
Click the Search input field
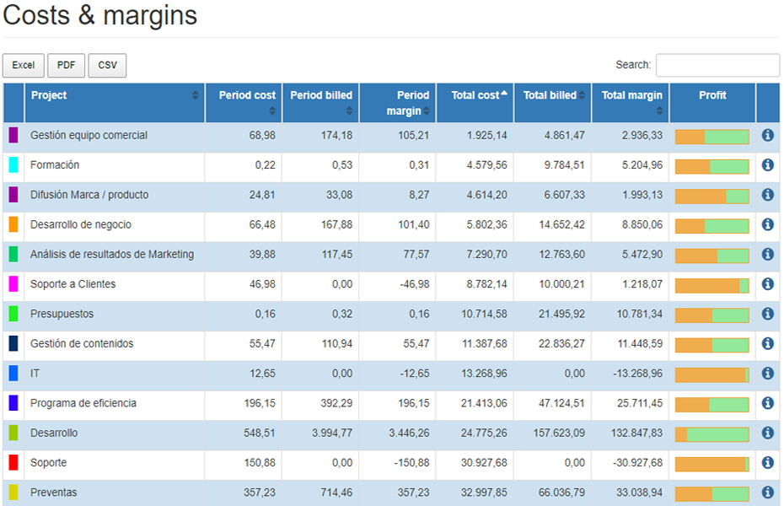(717, 66)
